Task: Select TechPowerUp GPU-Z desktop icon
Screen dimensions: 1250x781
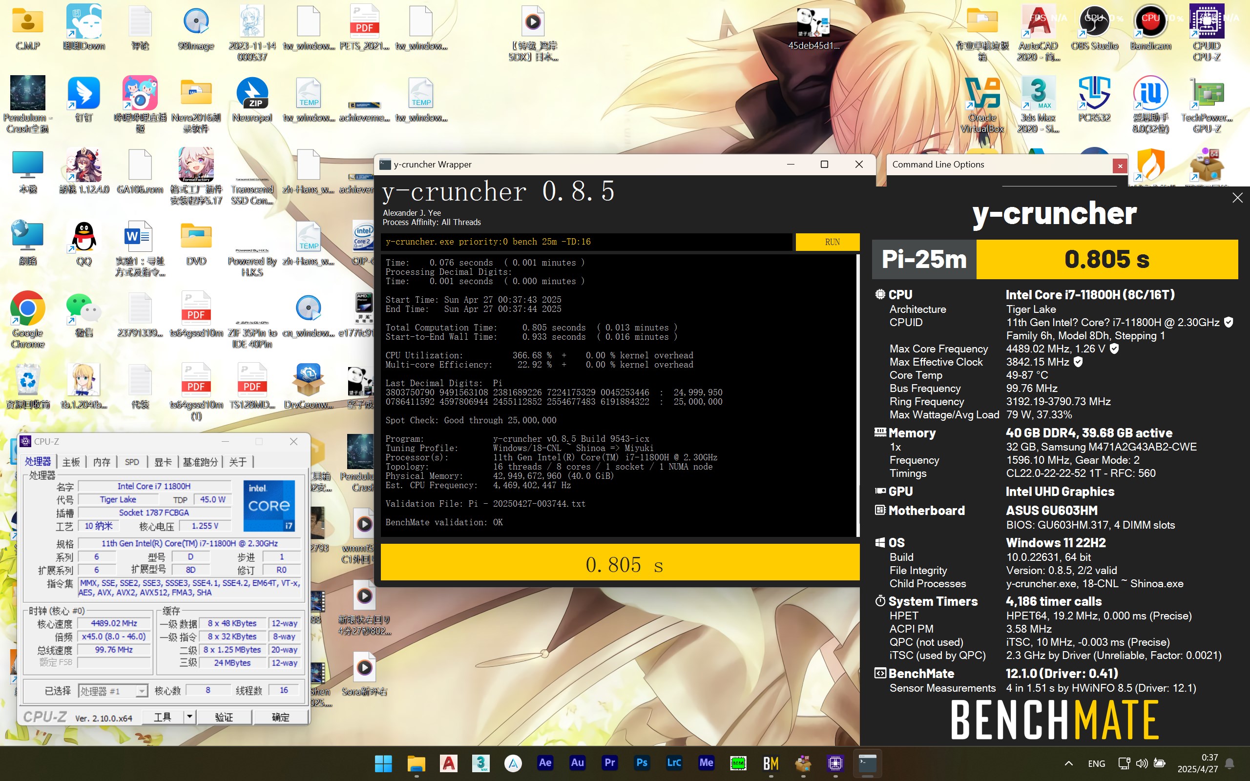Action: (1207, 105)
